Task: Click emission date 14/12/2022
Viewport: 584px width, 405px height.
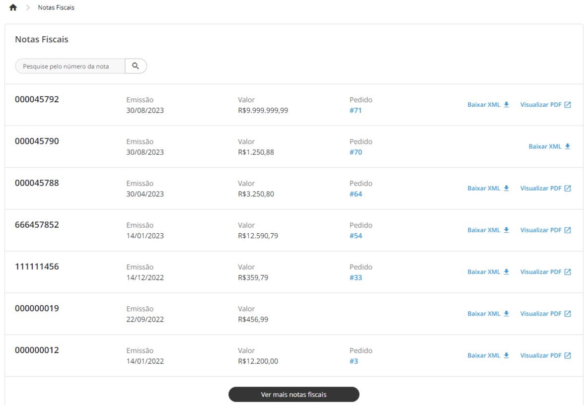Action: (145, 277)
